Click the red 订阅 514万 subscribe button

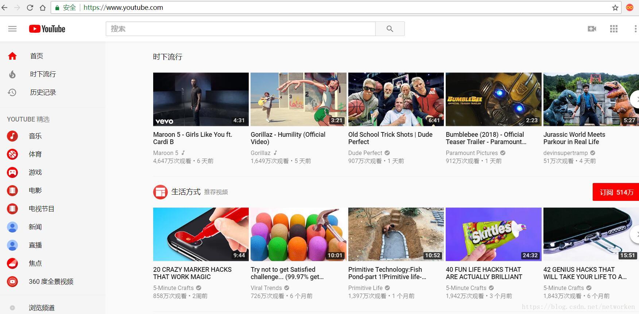click(616, 192)
